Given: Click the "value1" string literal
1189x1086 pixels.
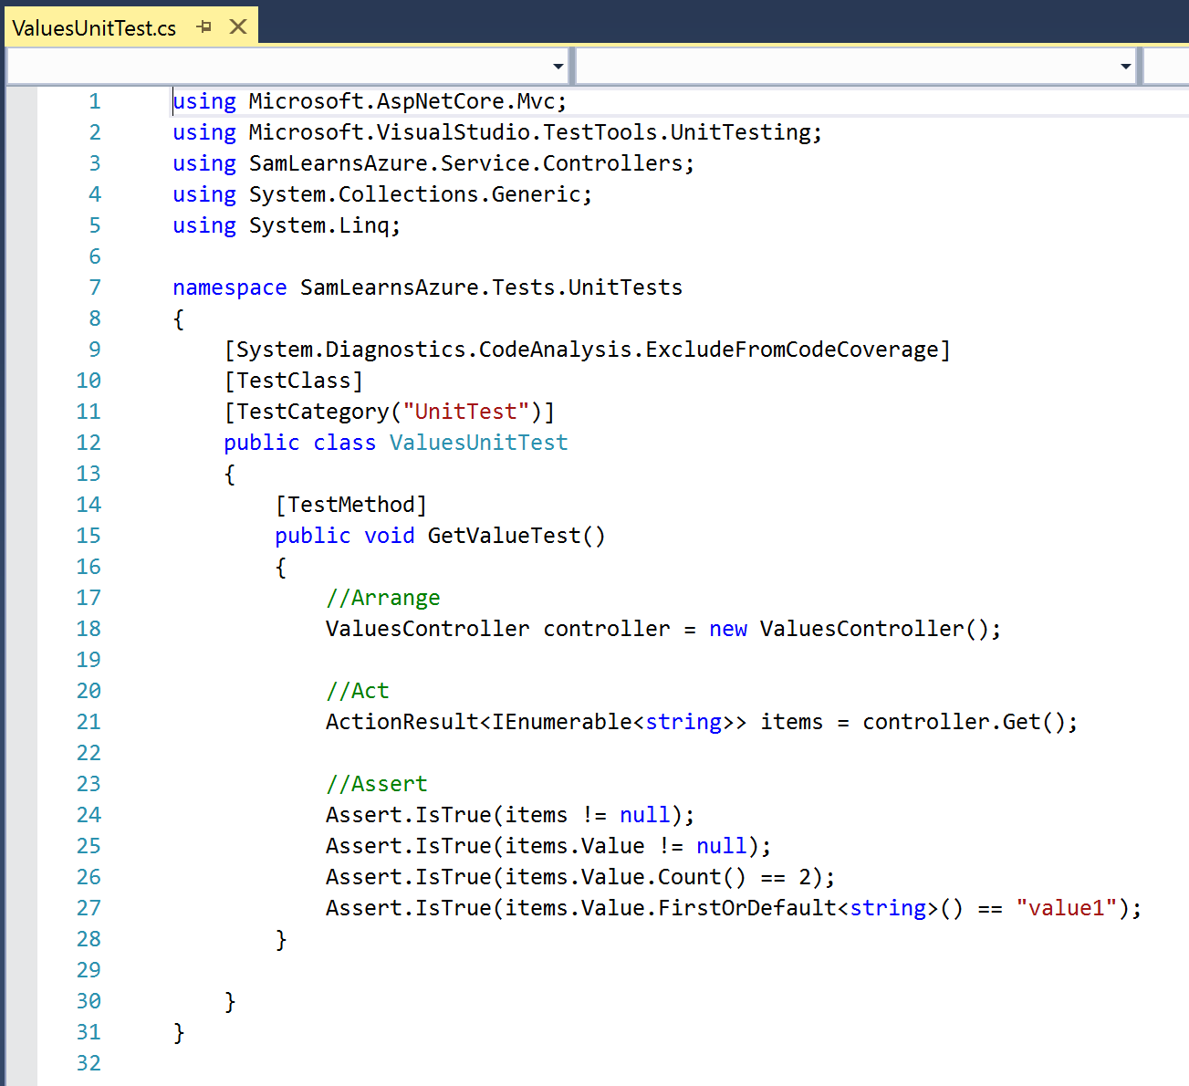Looking at the screenshot, I should click(1067, 908).
